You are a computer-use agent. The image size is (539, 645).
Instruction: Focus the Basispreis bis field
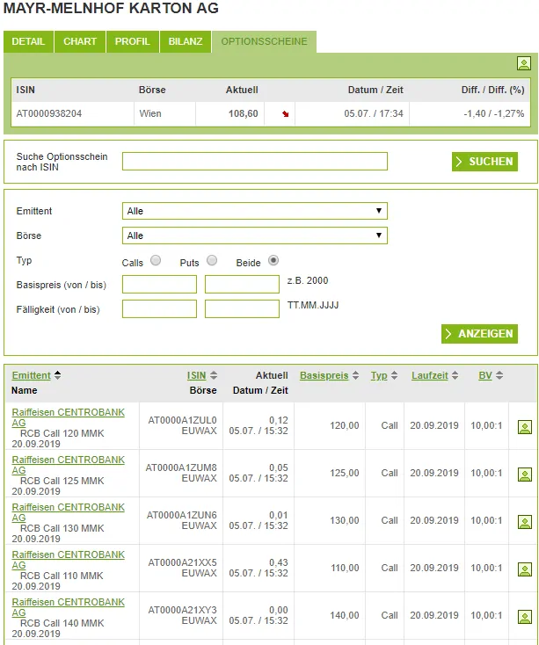(x=242, y=284)
